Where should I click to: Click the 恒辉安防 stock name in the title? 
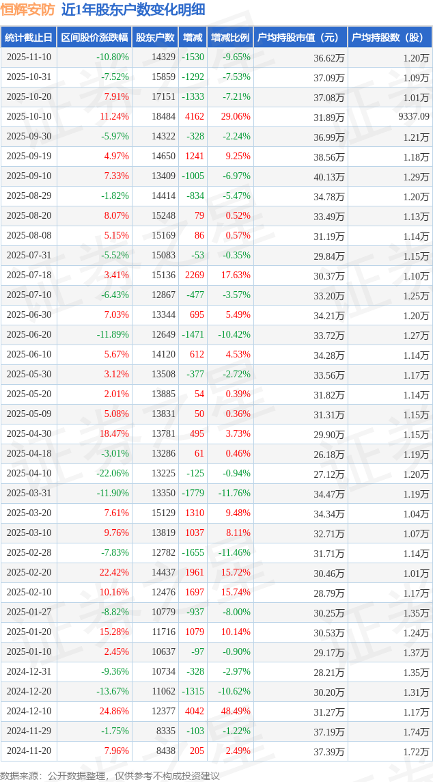click(x=28, y=10)
